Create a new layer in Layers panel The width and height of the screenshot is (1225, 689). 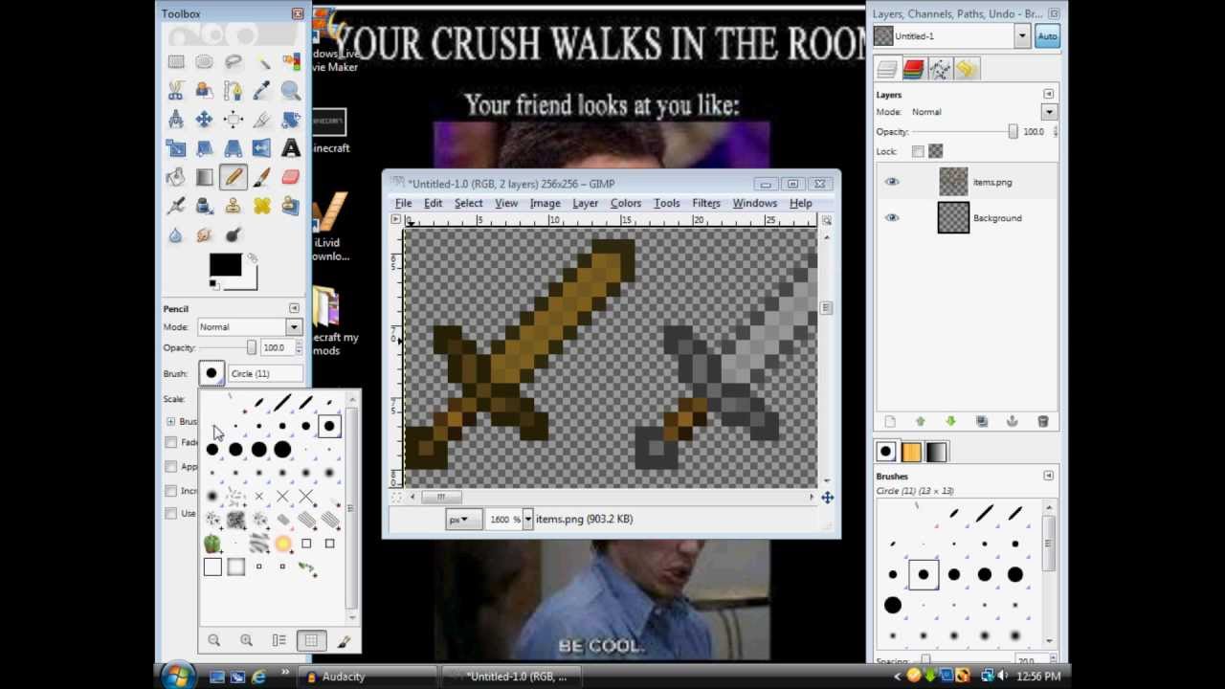tap(890, 421)
